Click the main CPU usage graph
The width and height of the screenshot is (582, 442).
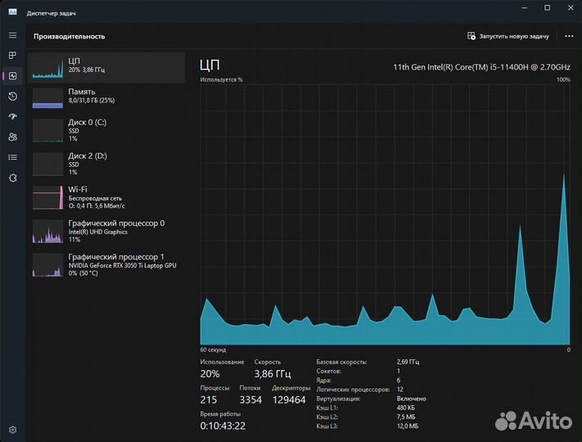tap(385, 215)
